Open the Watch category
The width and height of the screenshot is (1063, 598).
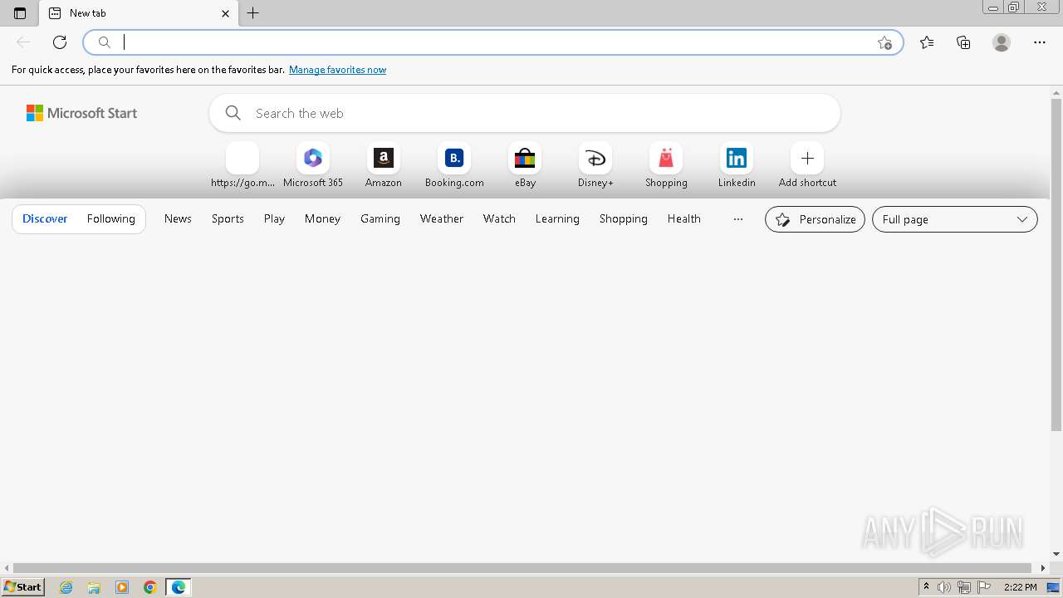pyautogui.click(x=499, y=218)
